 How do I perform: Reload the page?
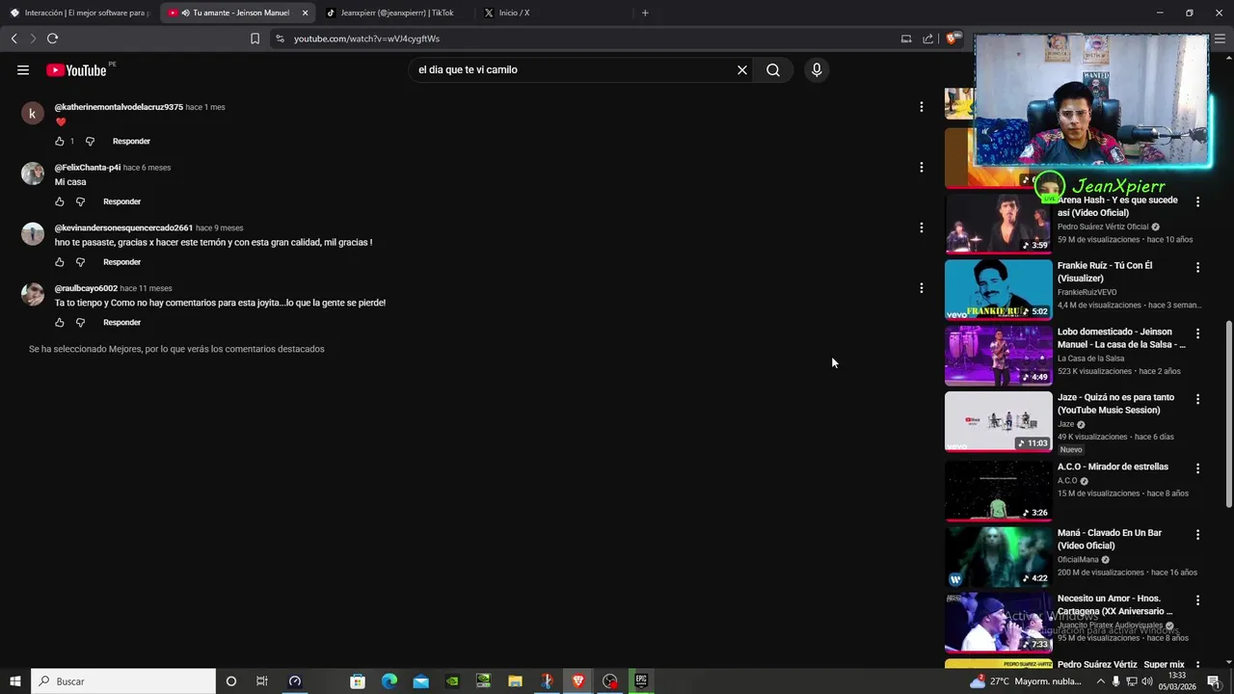pyautogui.click(x=52, y=39)
